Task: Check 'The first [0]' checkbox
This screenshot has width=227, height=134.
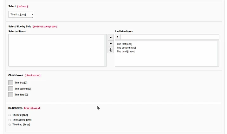Action: (x=11, y=82)
